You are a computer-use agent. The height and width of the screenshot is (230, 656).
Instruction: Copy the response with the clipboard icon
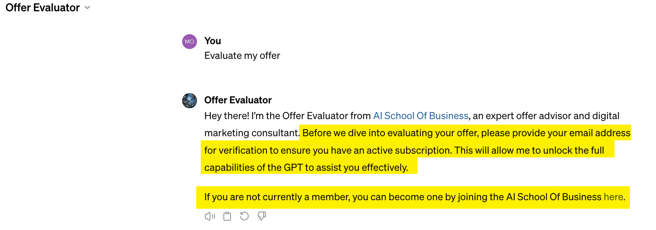(x=227, y=216)
